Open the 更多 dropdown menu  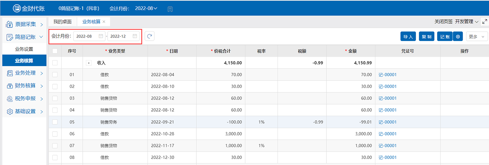pos(477,36)
